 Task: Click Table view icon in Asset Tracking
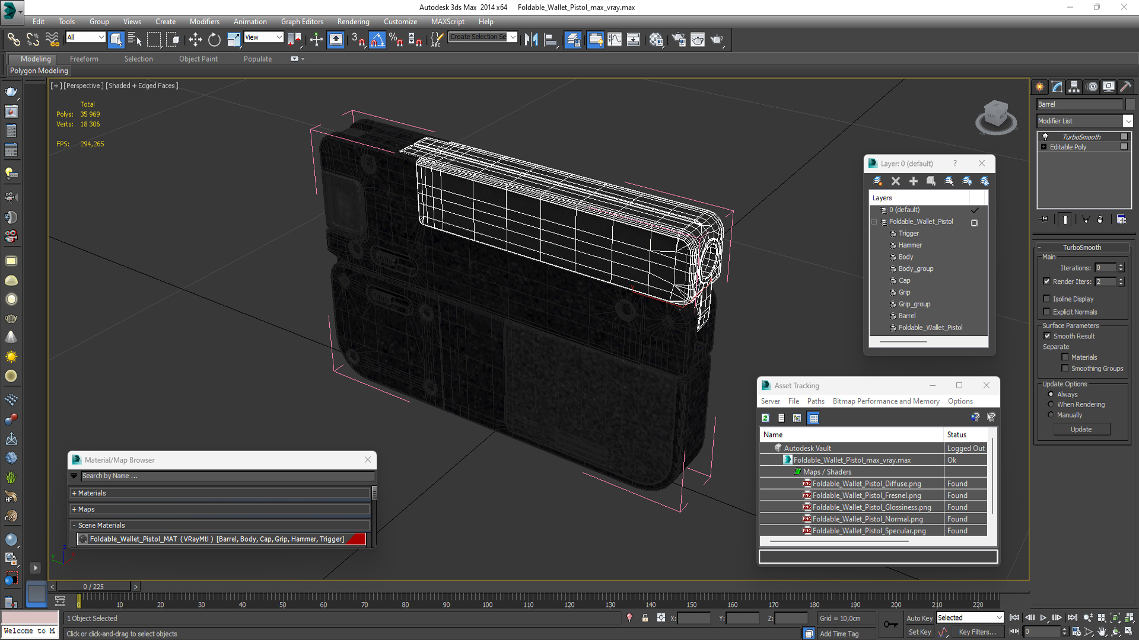click(813, 418)
